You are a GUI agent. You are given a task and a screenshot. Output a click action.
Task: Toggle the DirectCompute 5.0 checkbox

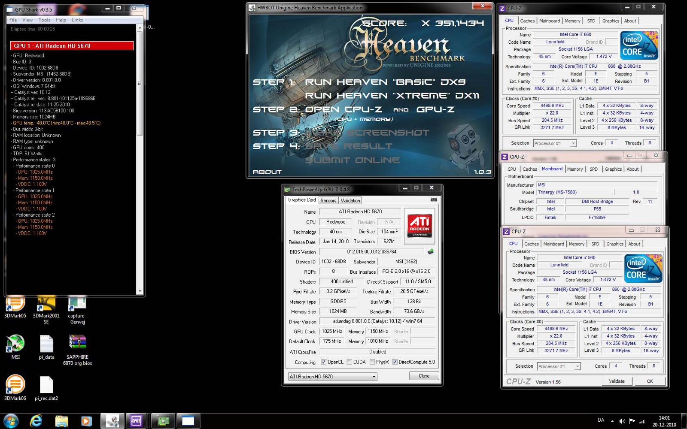pos(395,362)
